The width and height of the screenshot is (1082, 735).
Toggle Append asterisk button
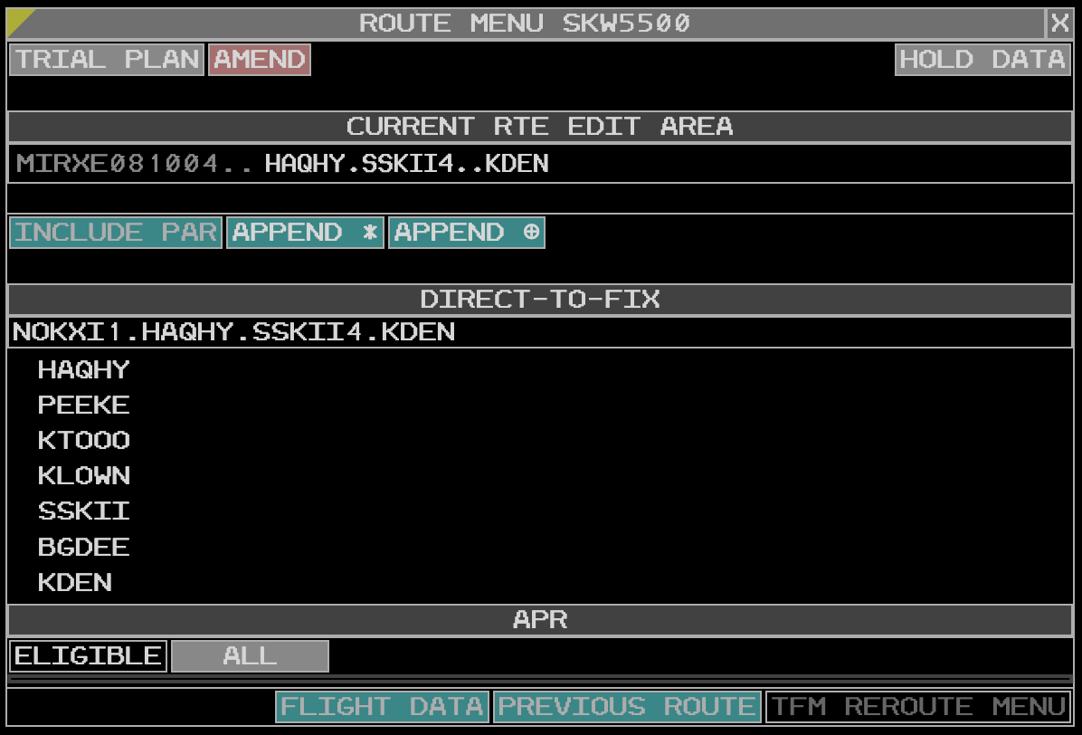(x=305, y=233)
